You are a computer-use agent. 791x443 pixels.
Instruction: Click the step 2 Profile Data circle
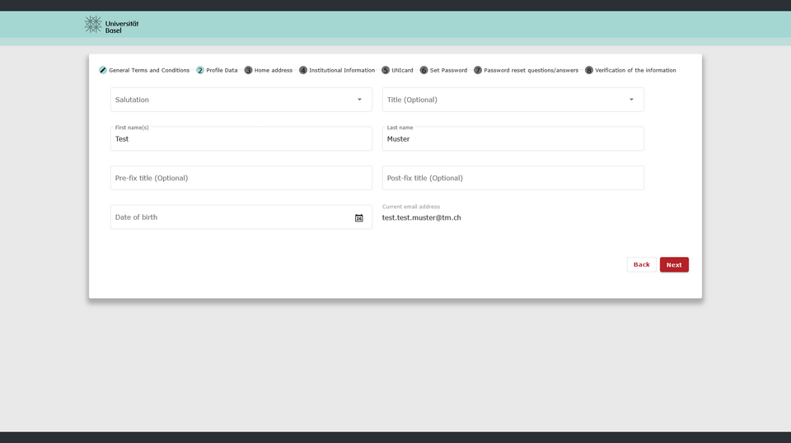pyautogui.click(x=200, y=71)
